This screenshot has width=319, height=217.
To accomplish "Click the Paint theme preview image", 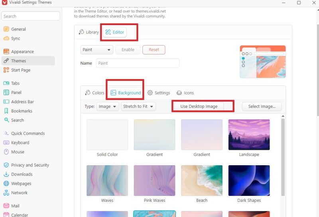I will (263, 62).
